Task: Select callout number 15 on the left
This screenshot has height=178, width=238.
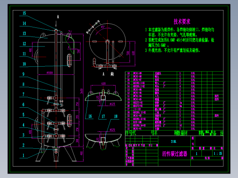Action: [24, 13]
